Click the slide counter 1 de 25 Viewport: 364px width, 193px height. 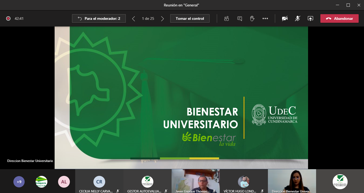coord(148,18)
